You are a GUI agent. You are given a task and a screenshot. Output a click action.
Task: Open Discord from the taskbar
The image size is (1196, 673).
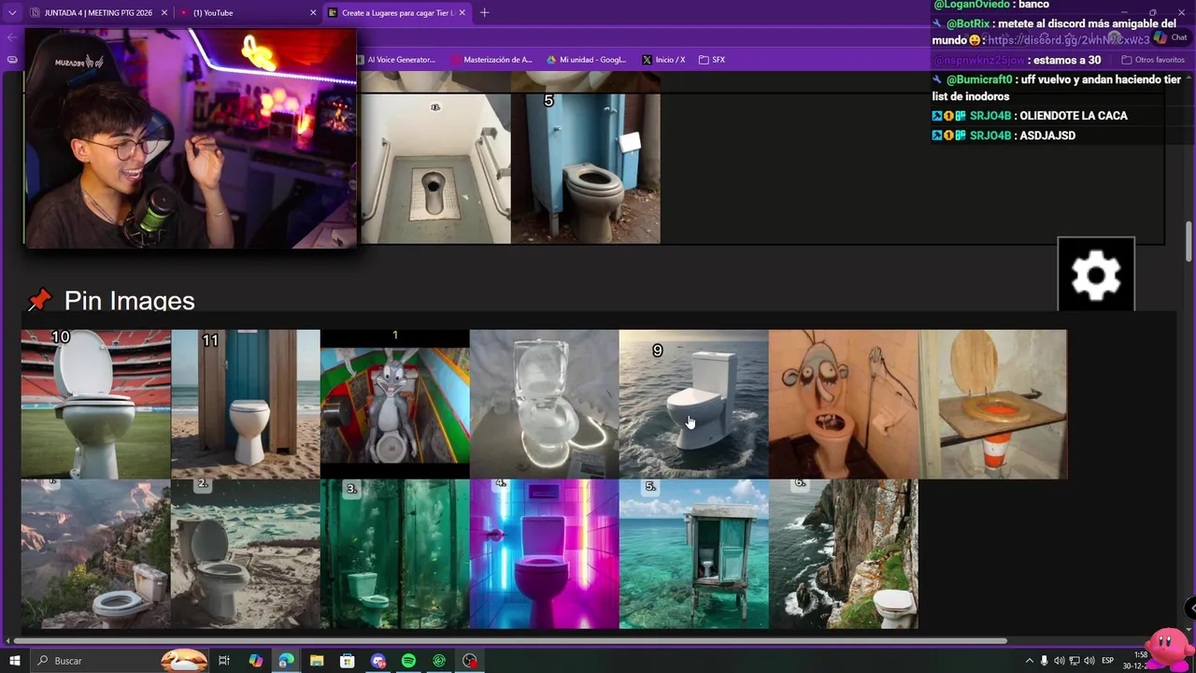[377, 661]
